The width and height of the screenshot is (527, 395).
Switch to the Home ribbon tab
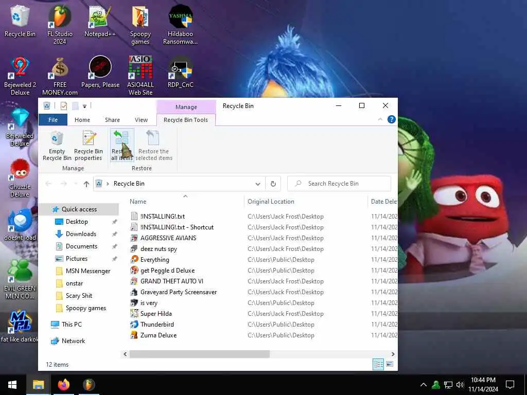pyautogui.click(x=82, y=120)
